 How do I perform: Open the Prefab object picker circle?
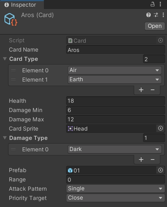160,170
